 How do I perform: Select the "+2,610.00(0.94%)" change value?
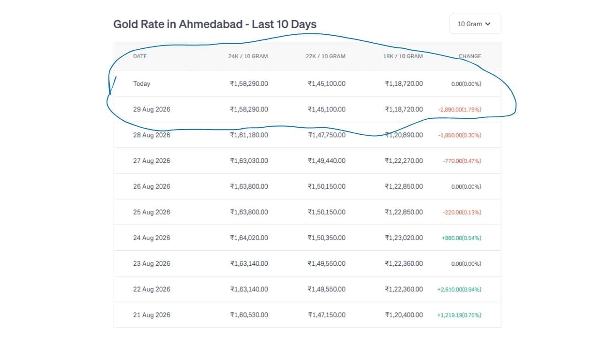(x=459, y=290)
